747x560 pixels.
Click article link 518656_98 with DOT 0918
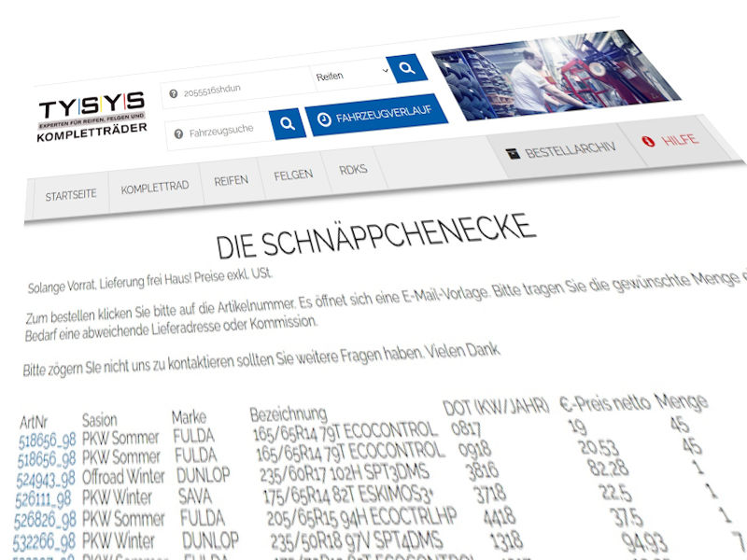[47, 460]
